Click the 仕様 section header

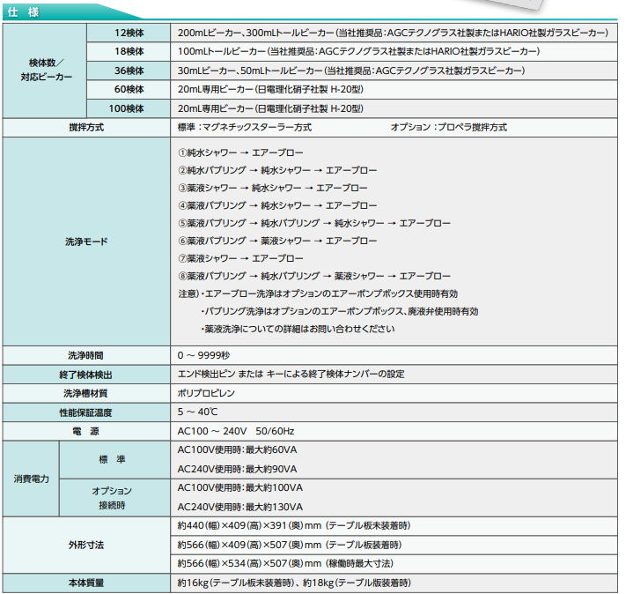19,11
